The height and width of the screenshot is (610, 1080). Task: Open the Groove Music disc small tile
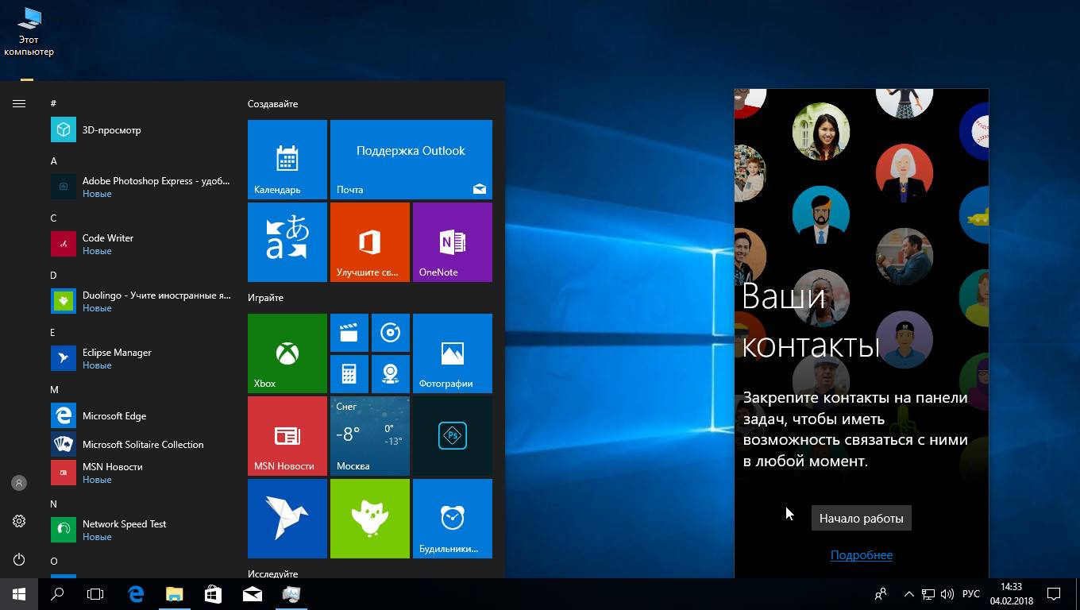coord(391,333)
